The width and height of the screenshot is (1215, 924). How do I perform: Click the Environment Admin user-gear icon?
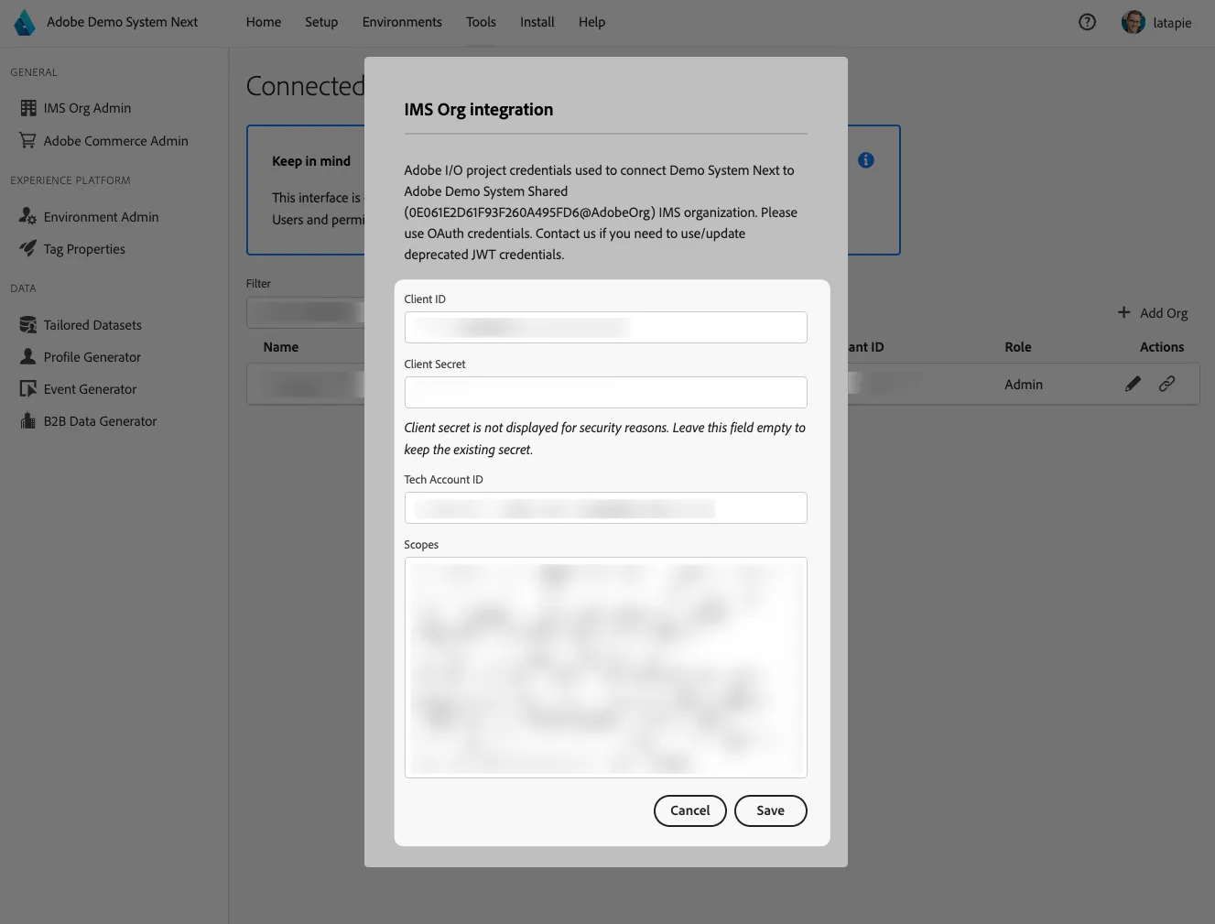[x=28, y=217]
